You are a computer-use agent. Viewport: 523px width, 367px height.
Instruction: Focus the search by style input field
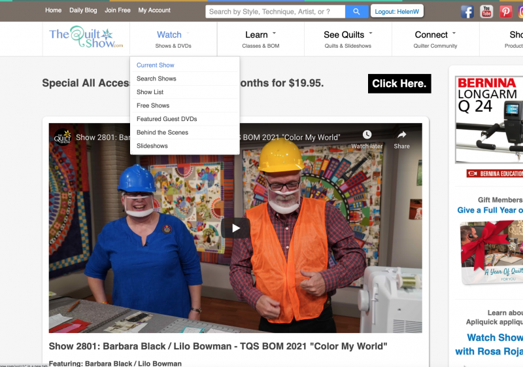pos(275,11)
